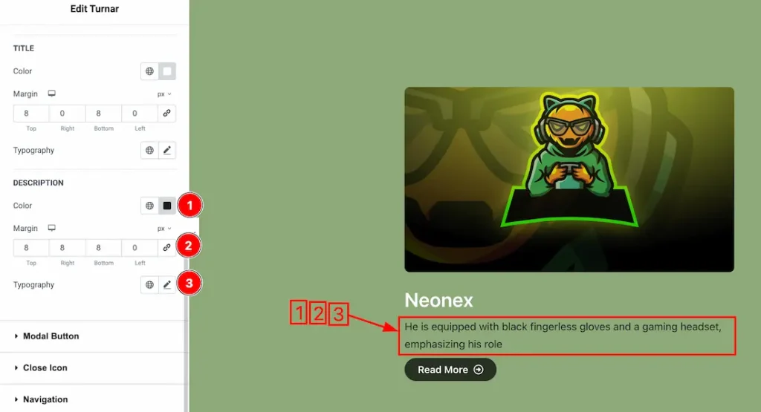
Task: Open the px unit dropdown for Title margin
Action: click(164, 94)
